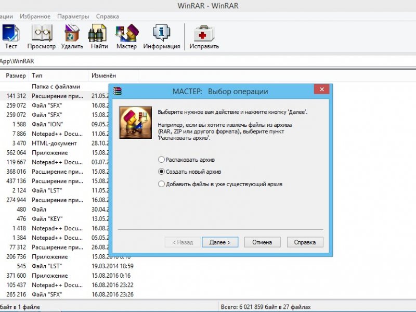
Task: Click the wizard picture in the dialog
Action: (x=135, y=122)
